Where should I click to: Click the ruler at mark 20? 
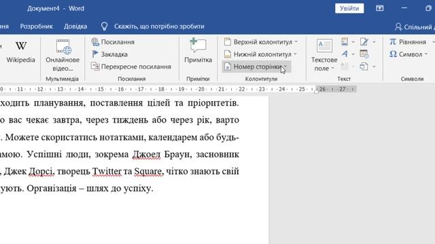(201, 89)
